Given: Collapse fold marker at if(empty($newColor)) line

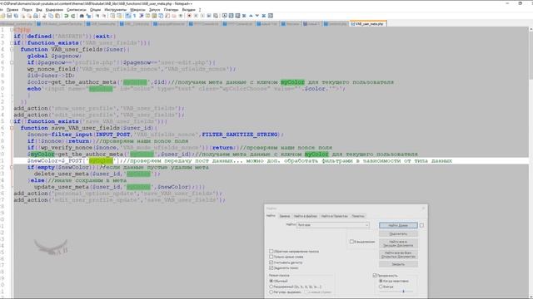Looking at the screenshot, I should 12,167.
